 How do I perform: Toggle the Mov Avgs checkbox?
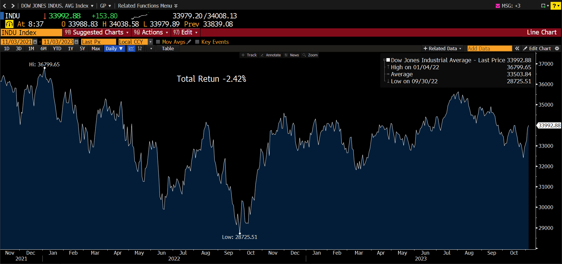pyautogui.click(x=158, y=42)
